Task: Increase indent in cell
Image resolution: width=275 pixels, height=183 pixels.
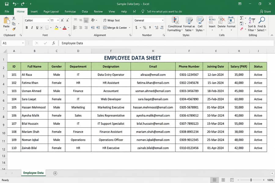Action: [x=98, y=27]
